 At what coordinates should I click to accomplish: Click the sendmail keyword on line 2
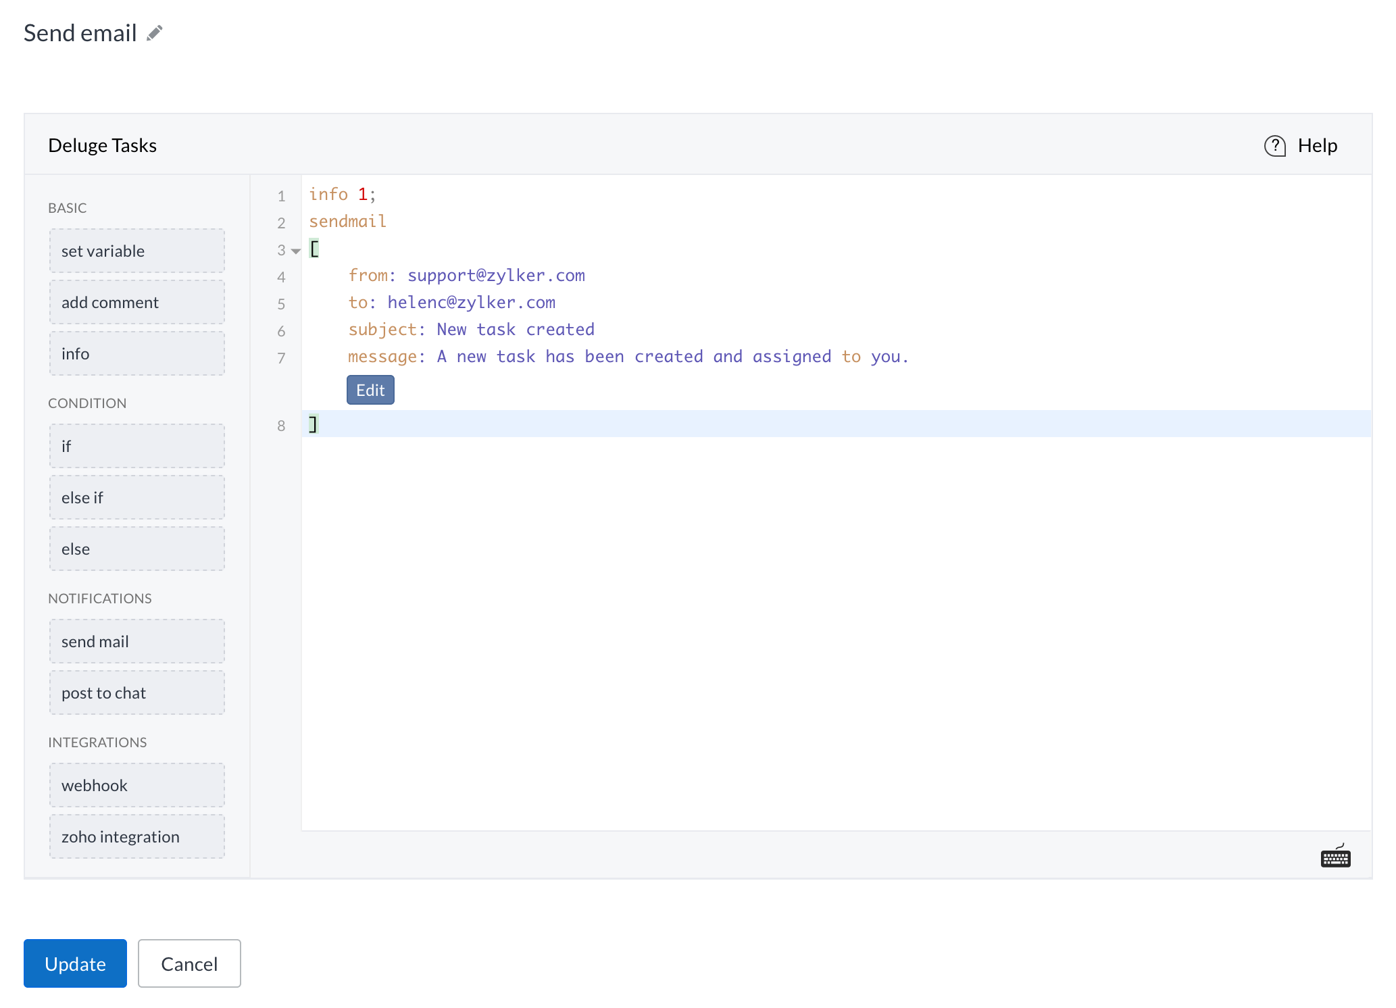coord(347,222)
